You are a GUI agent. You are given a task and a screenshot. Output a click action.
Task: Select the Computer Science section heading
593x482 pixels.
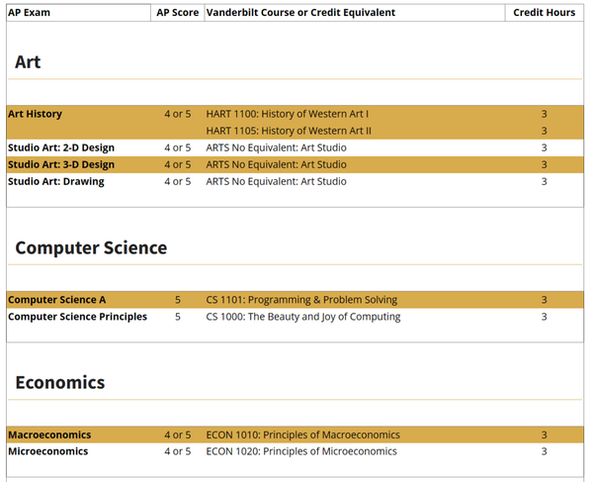click(91, 248)
